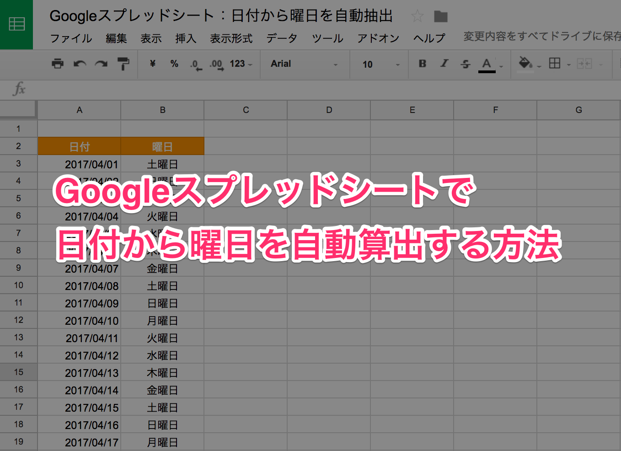This screenshot has width=621, height=451.
Task: Star this spreadsheet document
Action: [x=417, y=16]
